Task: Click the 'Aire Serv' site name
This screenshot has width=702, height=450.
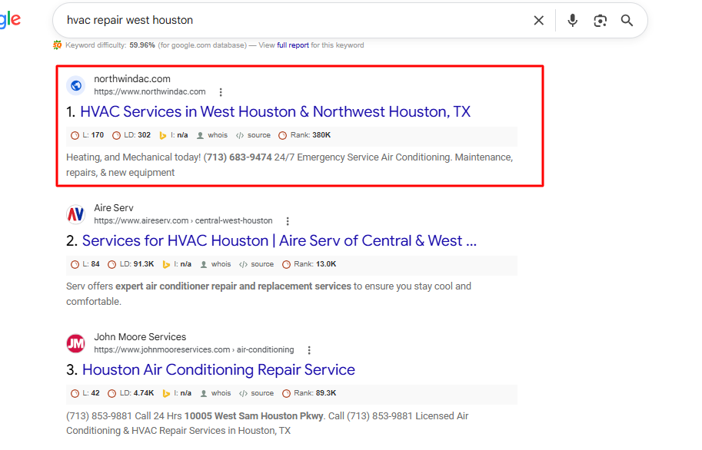Action: point(114,208)
